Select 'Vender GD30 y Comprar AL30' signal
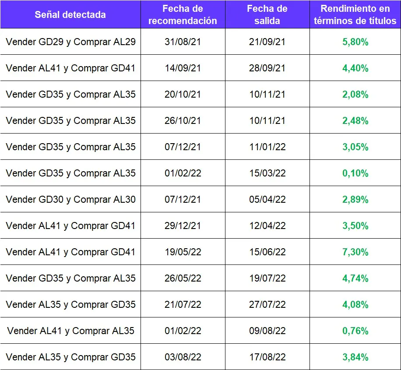Image resolution: width=401 pixels, height=370 pixels. coord(70,200)
